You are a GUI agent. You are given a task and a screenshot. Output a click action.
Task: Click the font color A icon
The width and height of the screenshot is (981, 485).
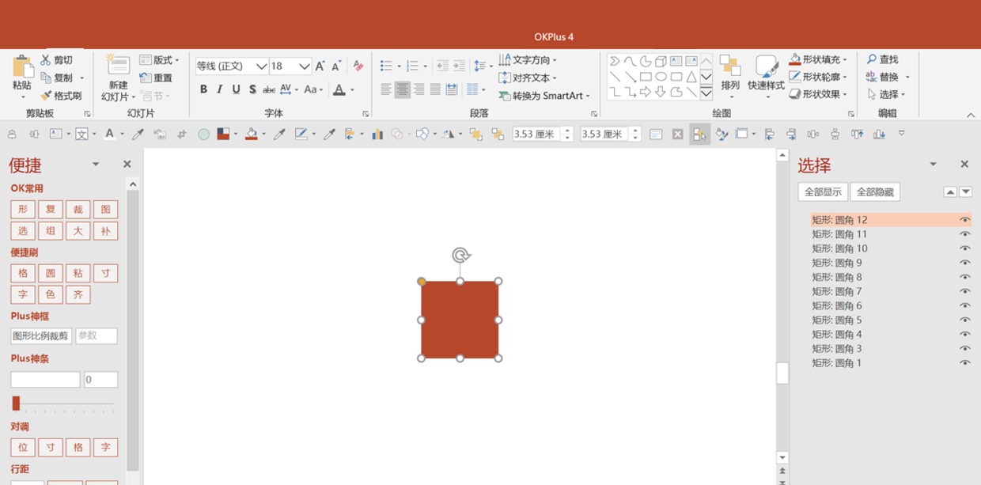(x=339, y=89)
